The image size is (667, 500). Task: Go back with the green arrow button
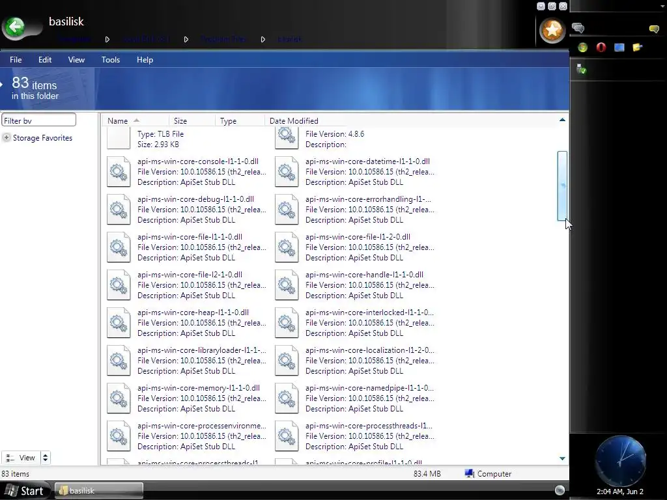coord(16,27)
